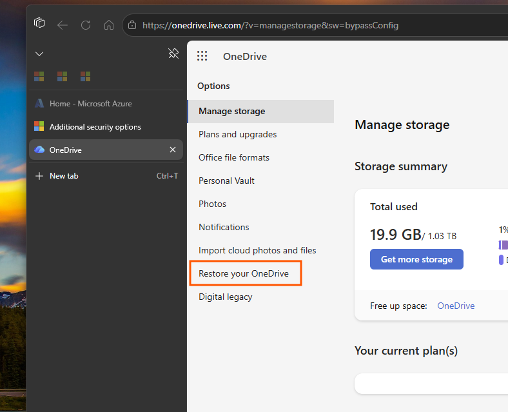The image size is (508, 412).
Task: Follow the OneDrive free up space link
Action: [456, 306]
